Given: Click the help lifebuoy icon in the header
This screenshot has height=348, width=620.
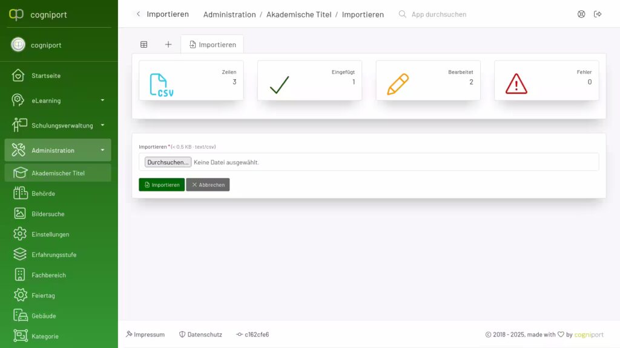Looking at the screenshot, I should 581,14.
